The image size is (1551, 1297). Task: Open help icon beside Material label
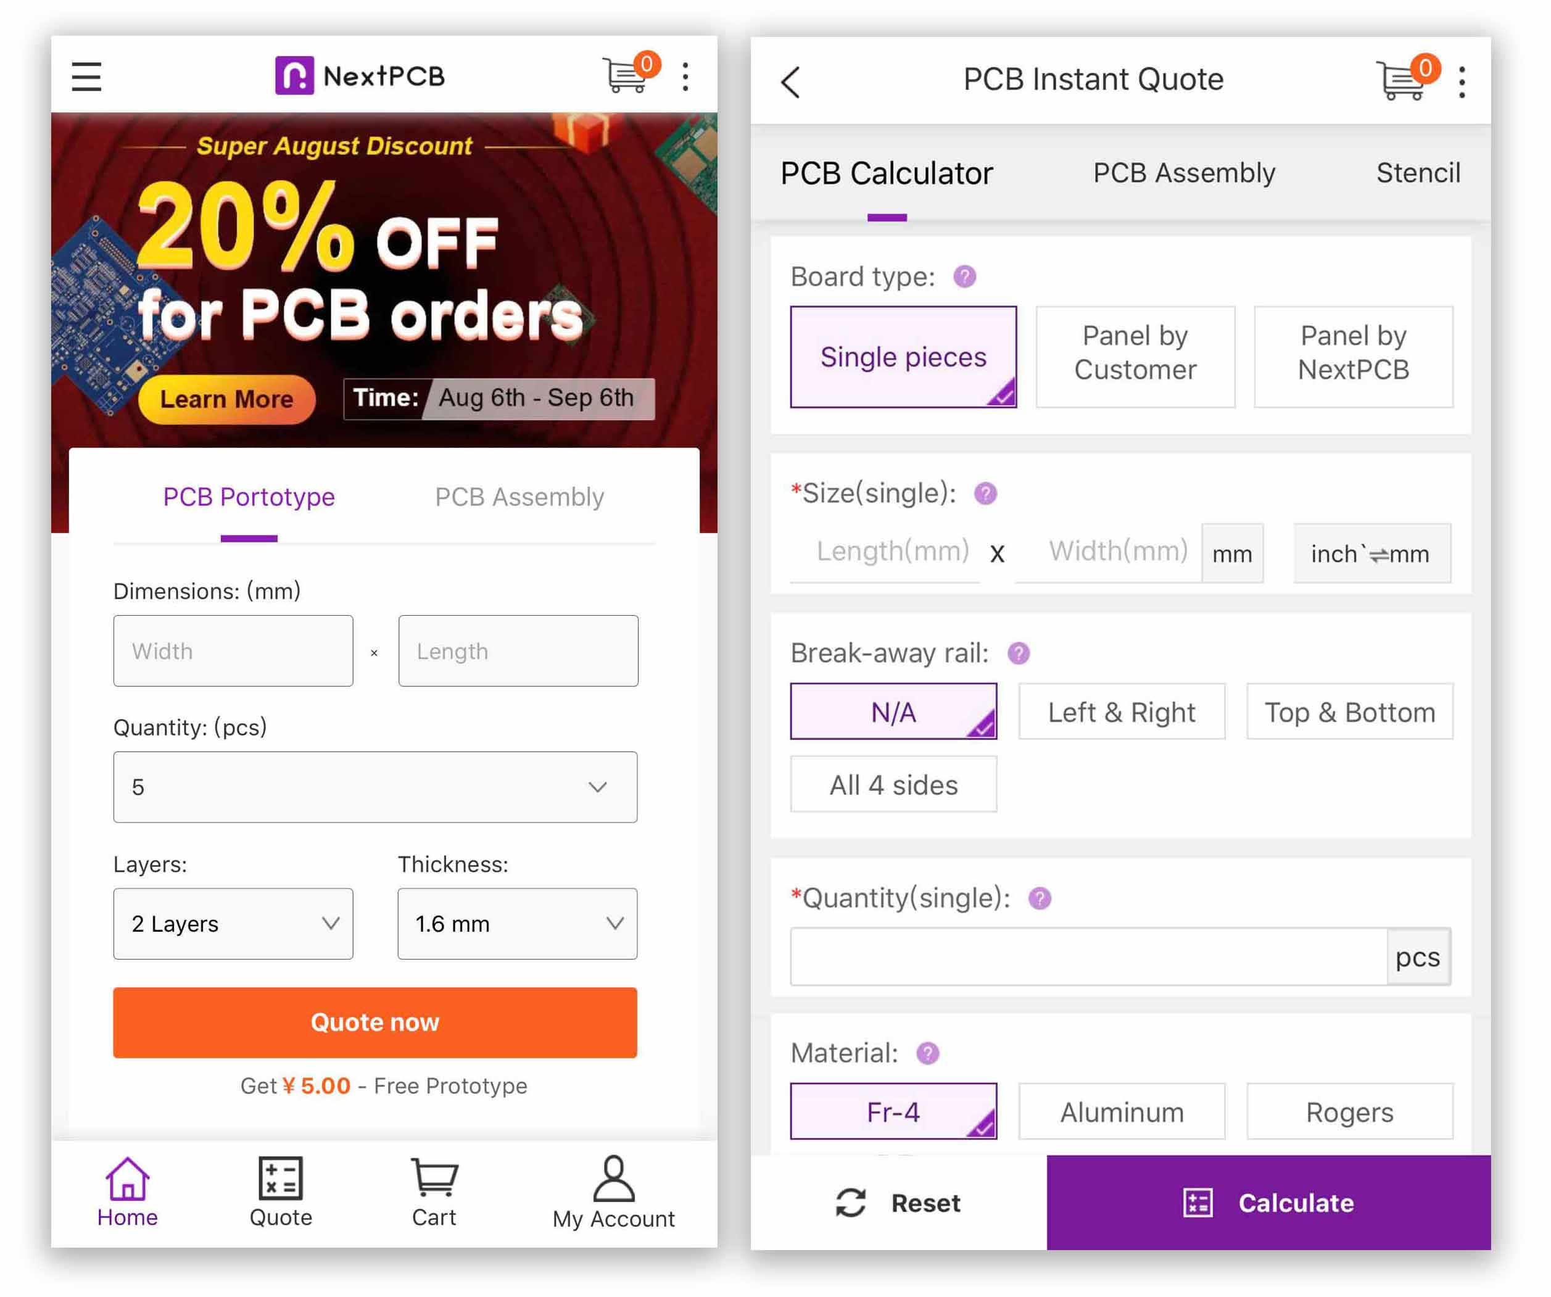(928, 1053)
